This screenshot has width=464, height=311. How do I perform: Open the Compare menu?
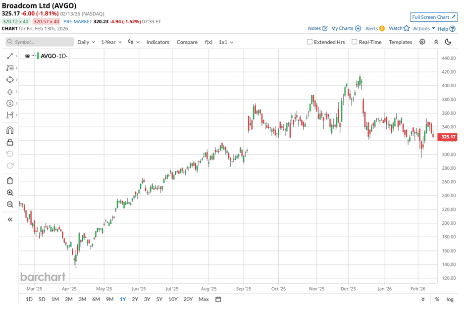click(187, 42)
